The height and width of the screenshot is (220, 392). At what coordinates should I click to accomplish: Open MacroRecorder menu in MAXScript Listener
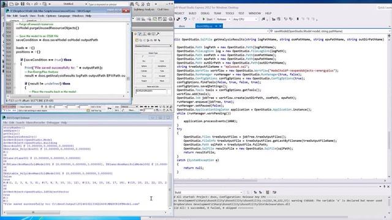coord(36,123)
